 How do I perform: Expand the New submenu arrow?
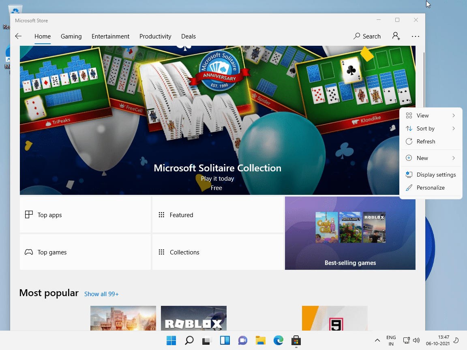tap(454, 158)
